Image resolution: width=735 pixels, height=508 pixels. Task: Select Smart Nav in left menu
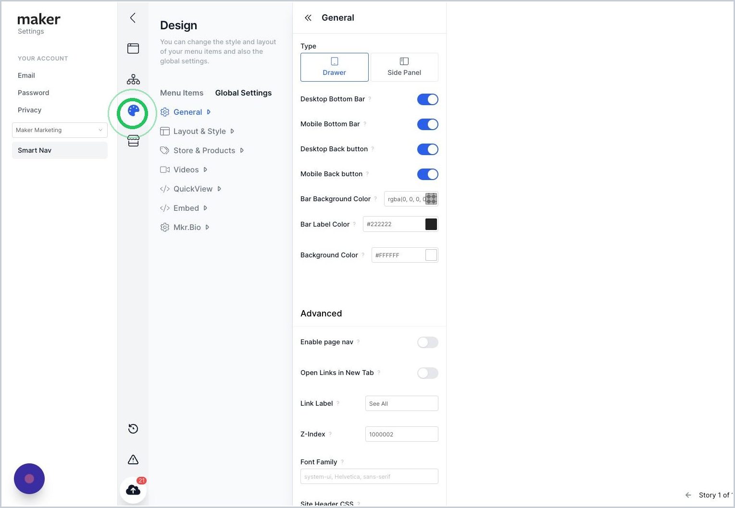coord(60,150)
